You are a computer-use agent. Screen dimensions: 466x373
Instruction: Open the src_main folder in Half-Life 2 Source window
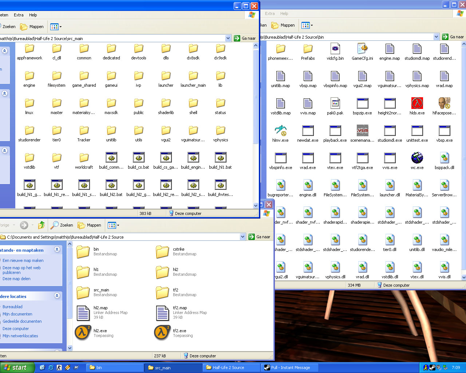83,292
